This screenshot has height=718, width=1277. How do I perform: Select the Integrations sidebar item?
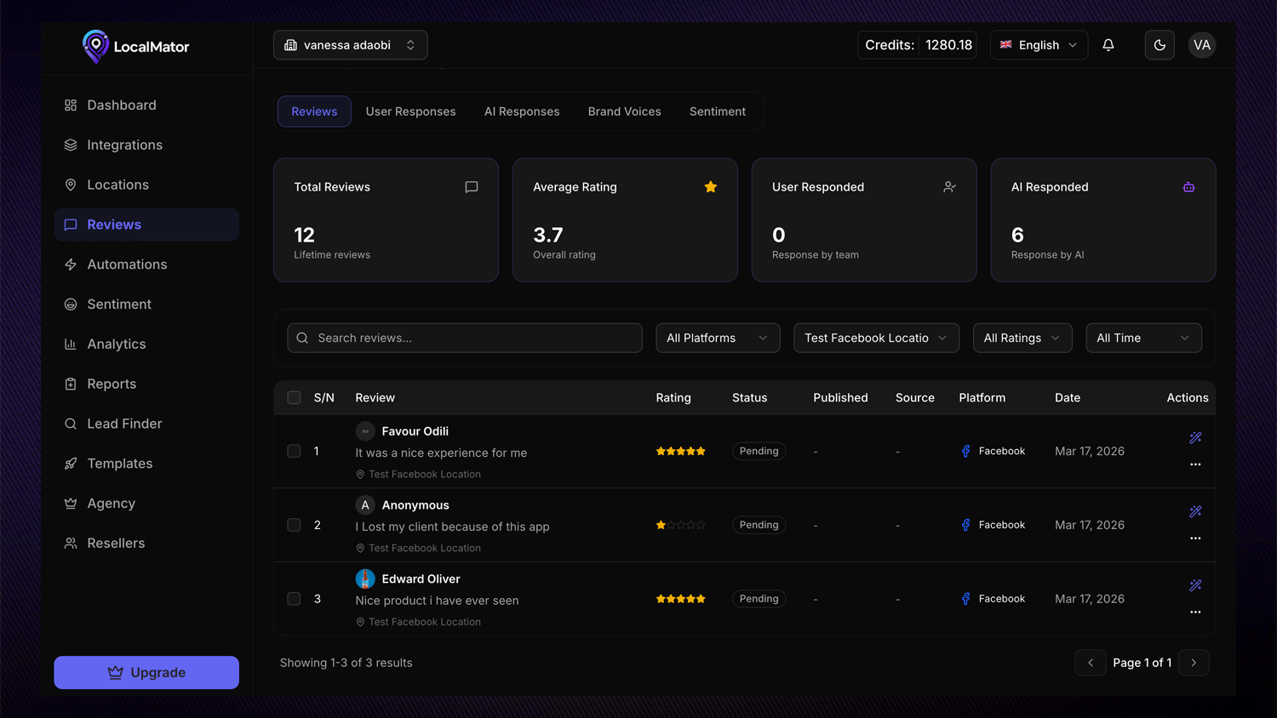coord(123,145)
